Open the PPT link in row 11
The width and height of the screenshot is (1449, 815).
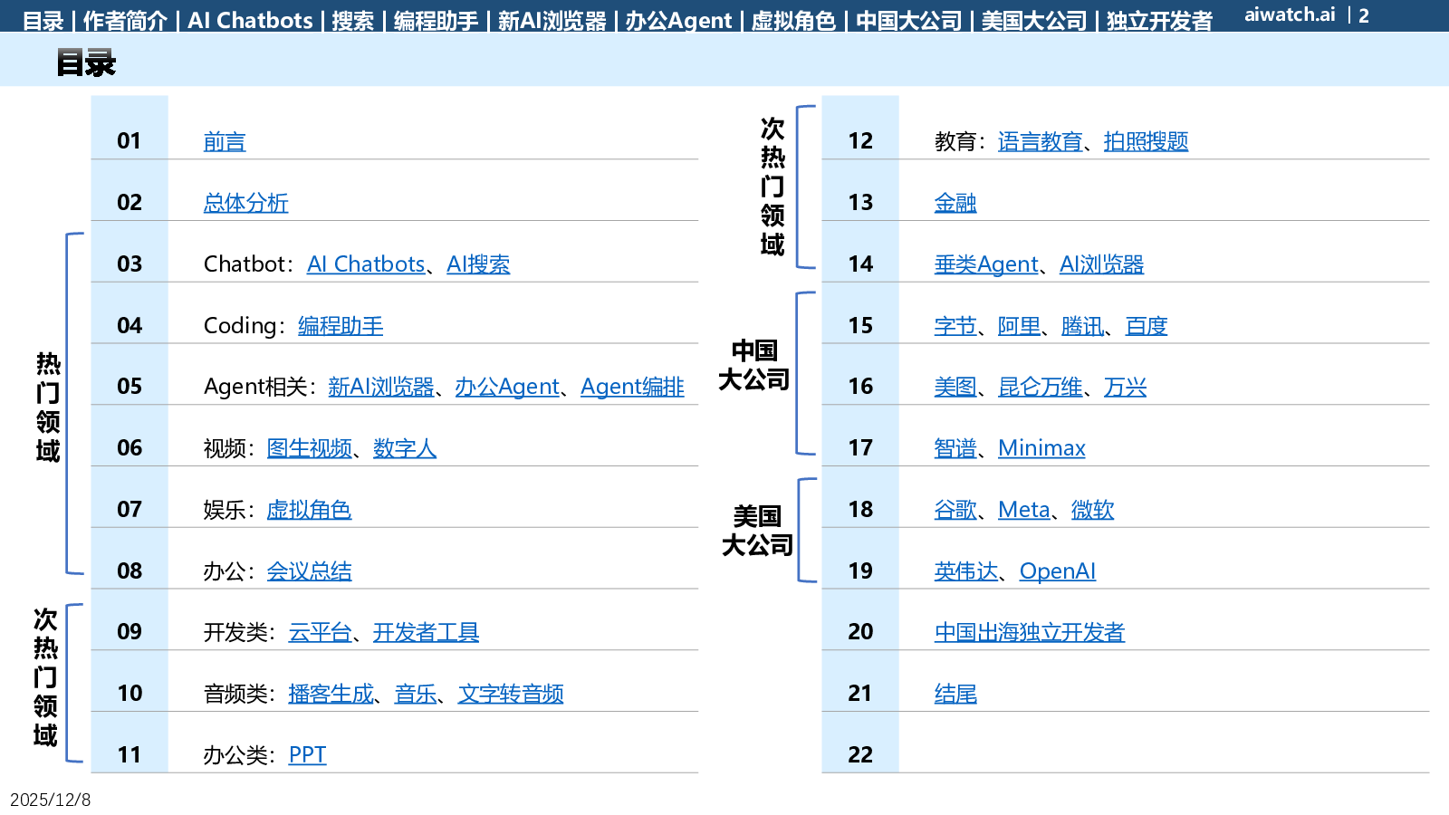(307, 755)
